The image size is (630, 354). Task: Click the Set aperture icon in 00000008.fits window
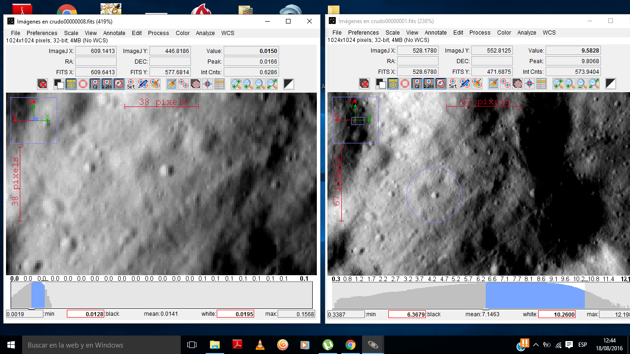pyautogui.click(x=131, y=84)
